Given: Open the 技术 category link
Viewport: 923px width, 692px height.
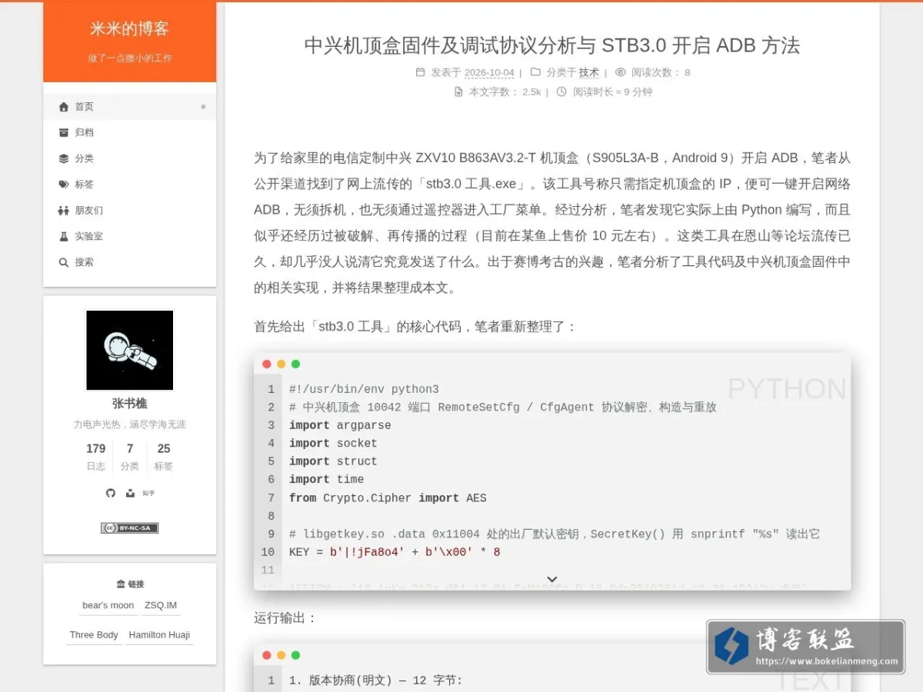Looking at the screenshot, I should pyautogui.click(x=588, y=73).
